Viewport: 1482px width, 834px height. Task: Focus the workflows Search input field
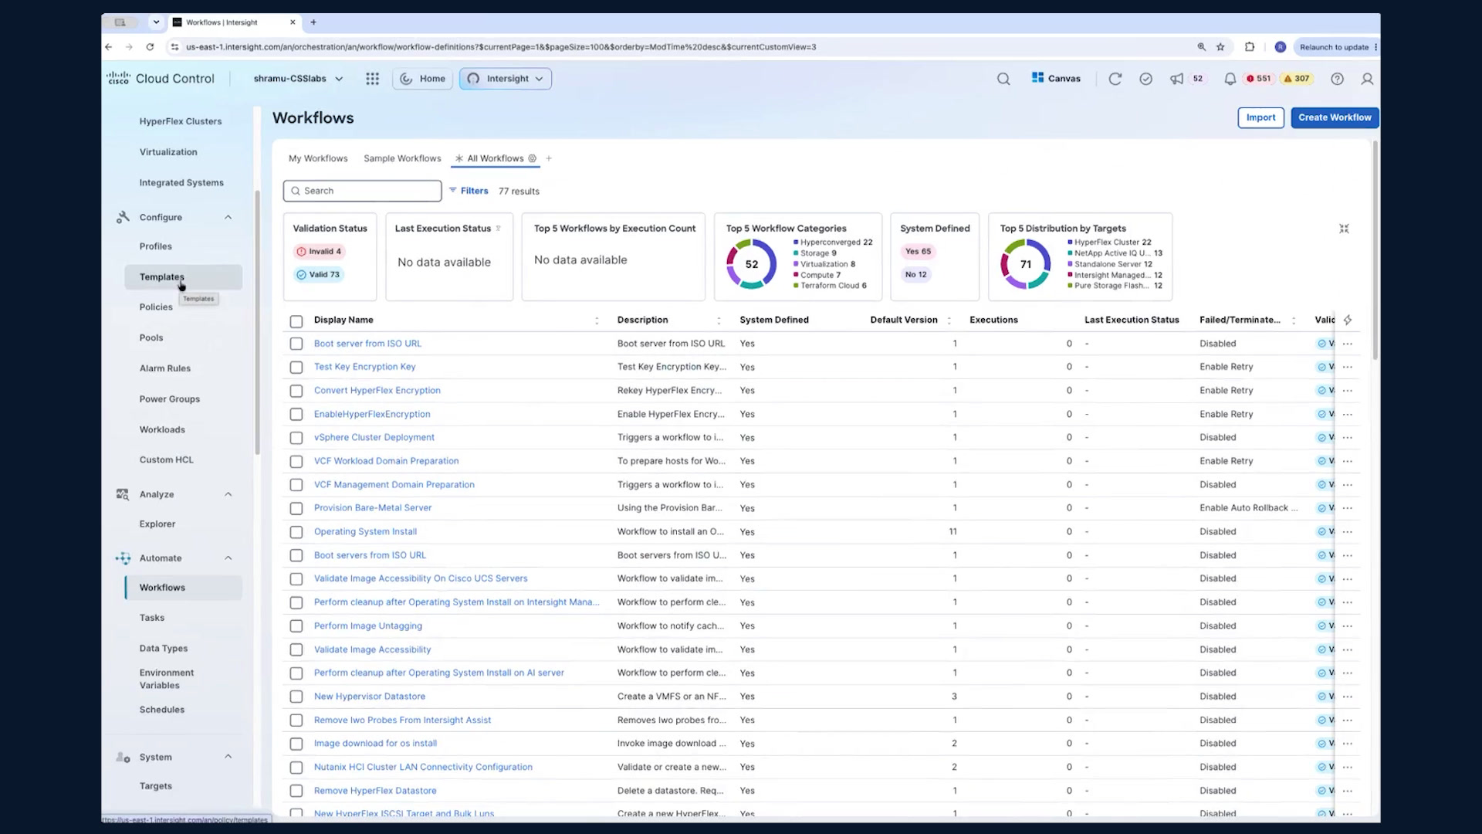[x=362, y=191]
